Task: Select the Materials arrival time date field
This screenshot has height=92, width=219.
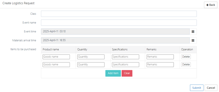Action: (x=115, y=40)
